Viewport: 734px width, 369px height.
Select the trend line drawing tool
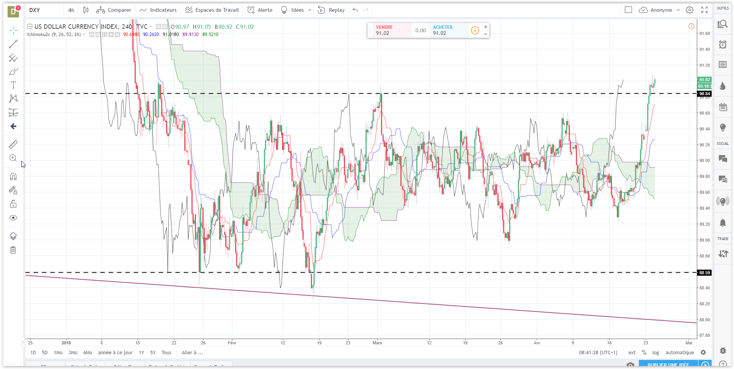(x=13, y=44)
